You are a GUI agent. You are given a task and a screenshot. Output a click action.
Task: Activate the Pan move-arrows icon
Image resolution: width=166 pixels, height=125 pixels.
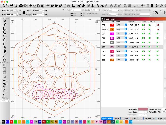pos(48,6)
